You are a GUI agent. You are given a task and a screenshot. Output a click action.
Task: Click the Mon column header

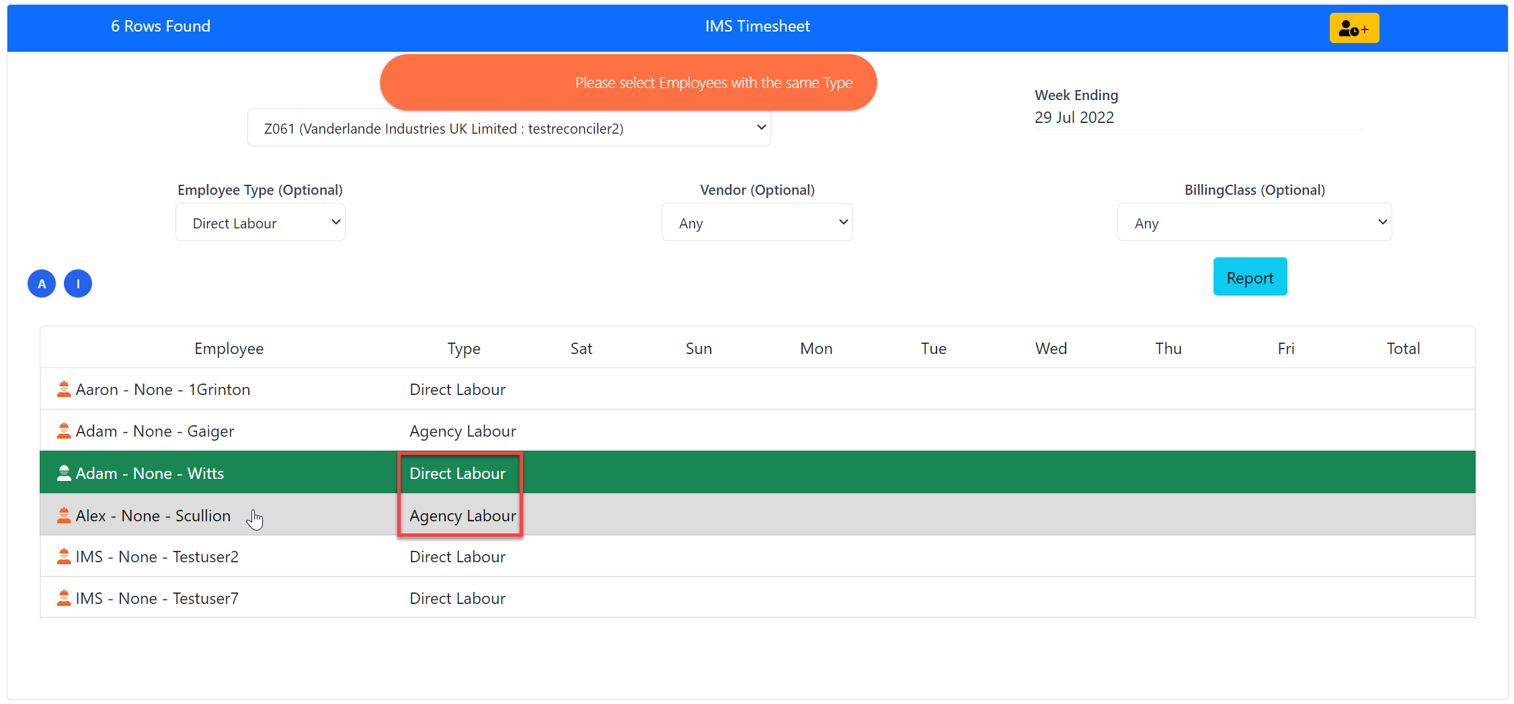(816, 348)
